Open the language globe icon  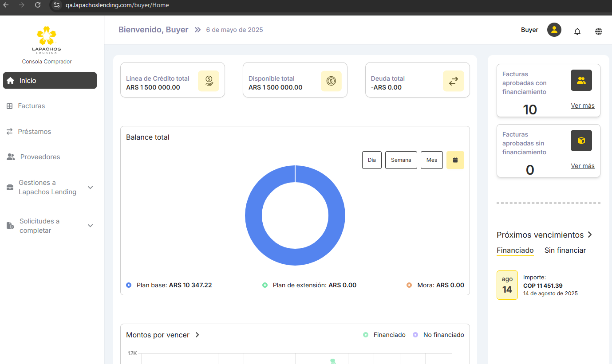tap(599, 31)
